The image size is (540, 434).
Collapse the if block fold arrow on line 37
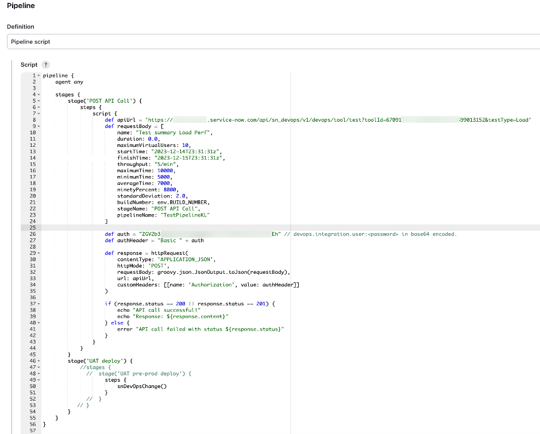tap(38, 304)
